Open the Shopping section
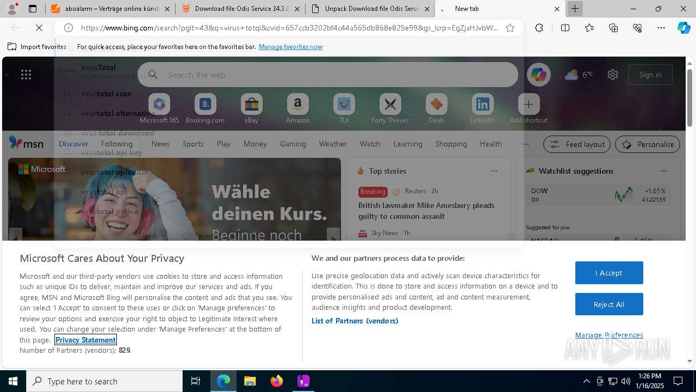The width and height of the screenshot is (696, 392). tap(451, 144)
